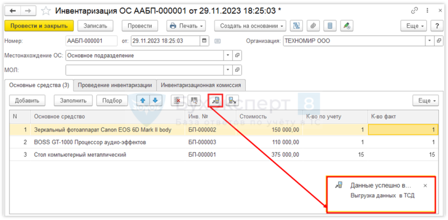
Task: Open calendar picker next to date field
Action: [204, 40]
